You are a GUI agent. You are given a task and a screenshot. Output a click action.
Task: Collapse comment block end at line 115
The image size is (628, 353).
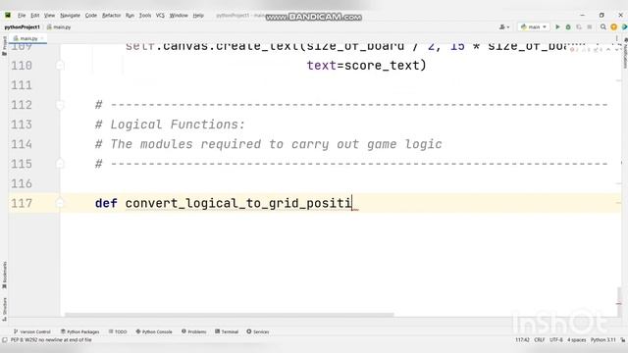point(60,164)
